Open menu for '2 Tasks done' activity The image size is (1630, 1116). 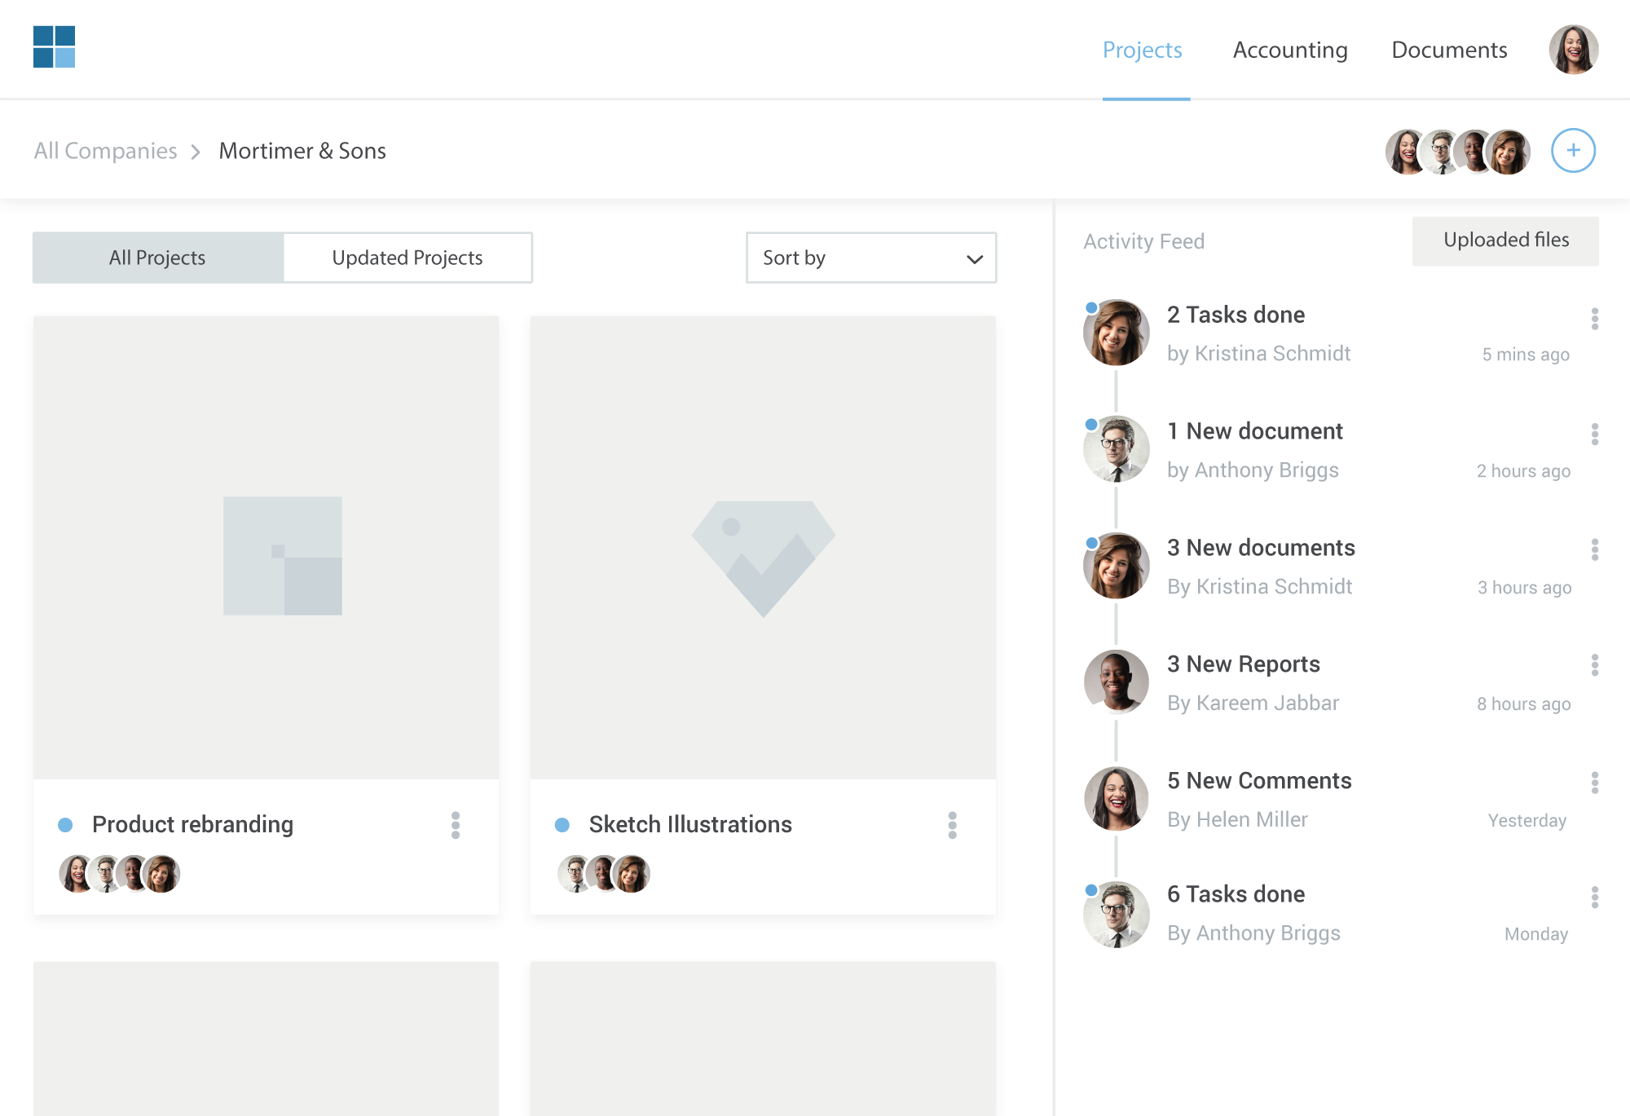1594,319
